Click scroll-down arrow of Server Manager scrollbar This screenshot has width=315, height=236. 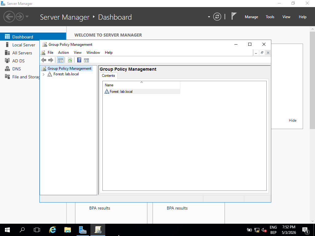[x=313, y=221]
